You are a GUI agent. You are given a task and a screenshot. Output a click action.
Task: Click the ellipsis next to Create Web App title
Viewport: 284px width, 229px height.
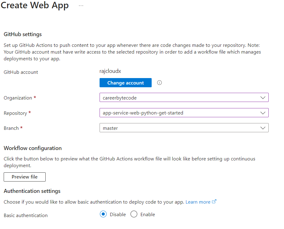81,5
